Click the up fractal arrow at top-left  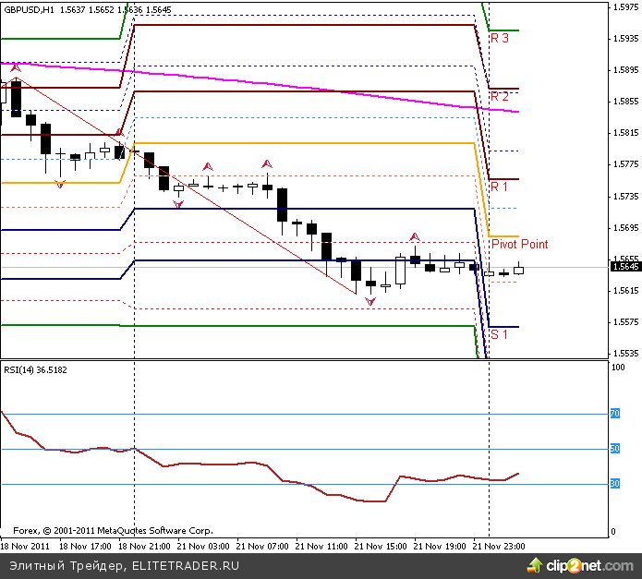(x=15, y=67)
